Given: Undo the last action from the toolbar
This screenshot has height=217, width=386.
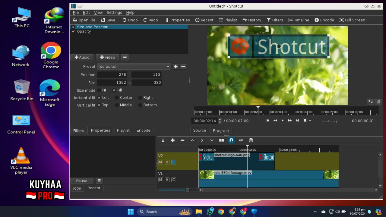Looking at the screenshot, I should pos(130,20).
